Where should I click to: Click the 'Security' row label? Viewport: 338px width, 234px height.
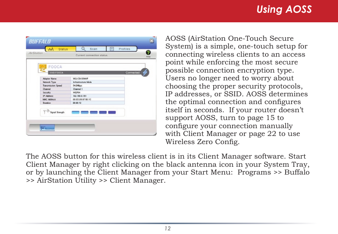point(47,92)
